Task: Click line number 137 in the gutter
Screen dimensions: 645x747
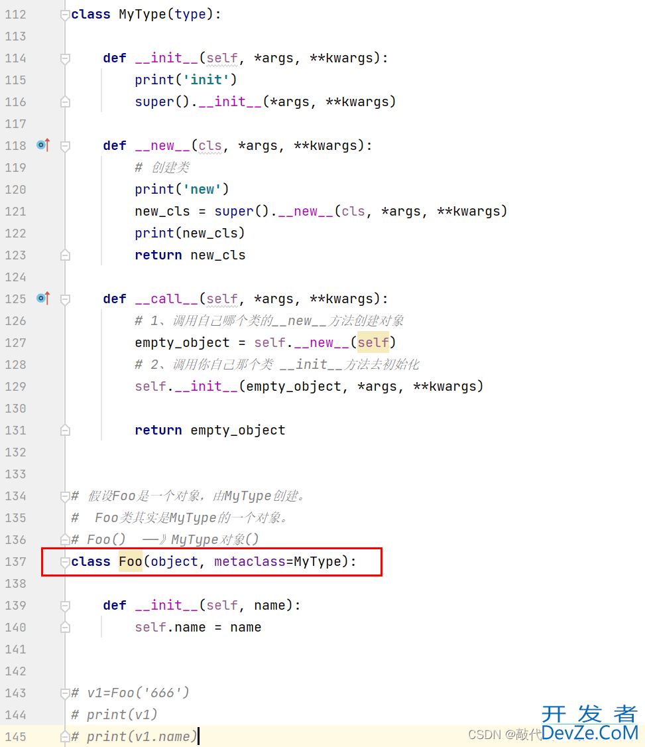Action: pyautogui.click(x=16, y=562)
